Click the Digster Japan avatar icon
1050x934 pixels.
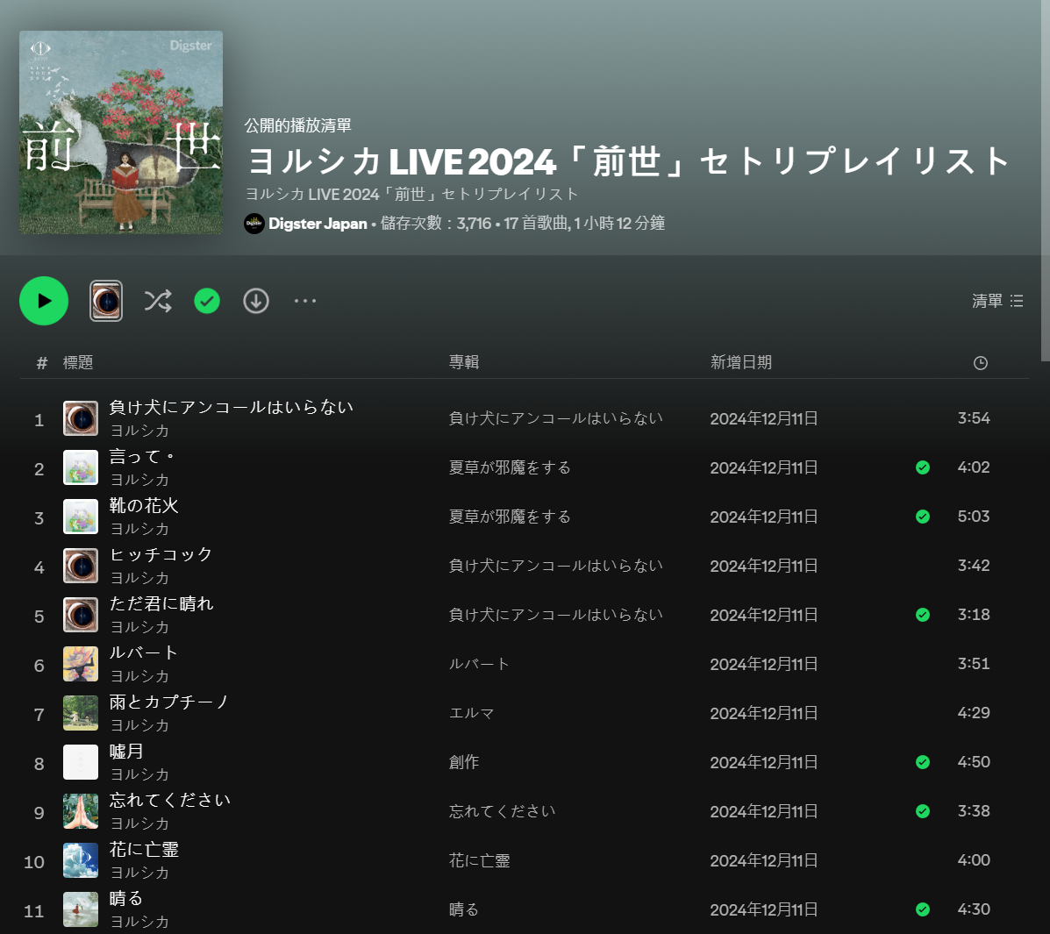(254, 224)
